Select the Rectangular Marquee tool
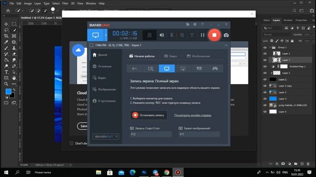 [x=14, y=24]
